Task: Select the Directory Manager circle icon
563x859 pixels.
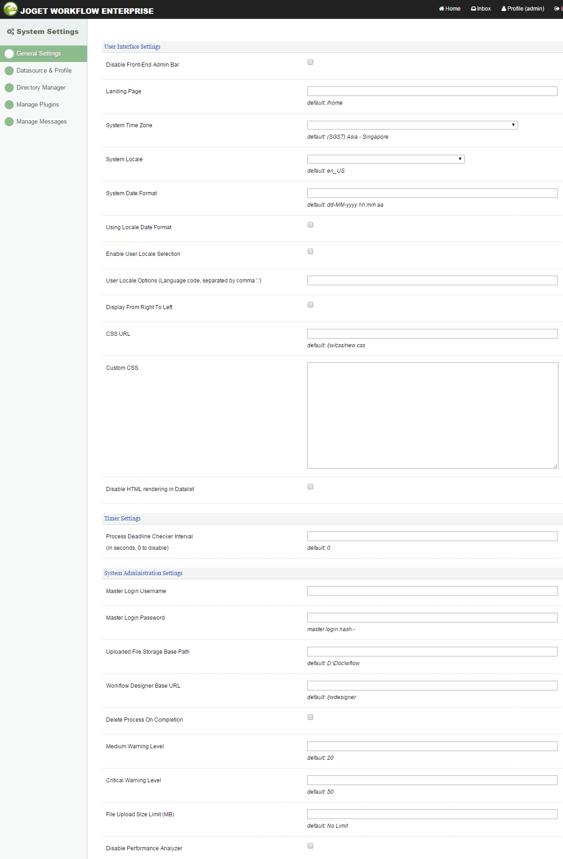Action: 9,88
